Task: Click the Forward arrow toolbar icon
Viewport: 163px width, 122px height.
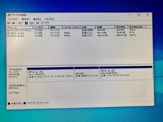Action: tap(13, 23)
